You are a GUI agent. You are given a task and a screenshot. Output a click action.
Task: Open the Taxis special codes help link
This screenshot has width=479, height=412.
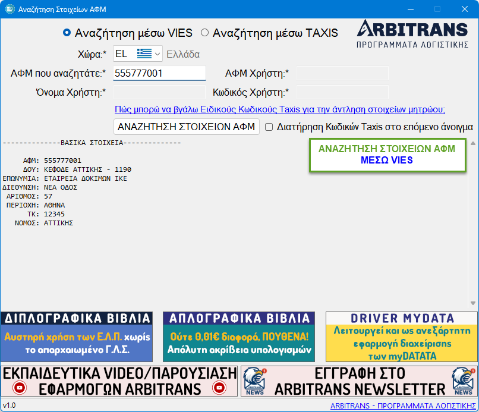tap(280, 109)
